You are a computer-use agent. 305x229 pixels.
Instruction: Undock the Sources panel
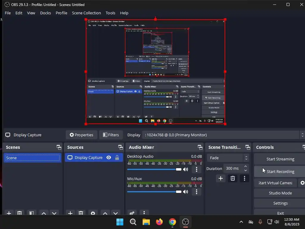pos(120,147)
